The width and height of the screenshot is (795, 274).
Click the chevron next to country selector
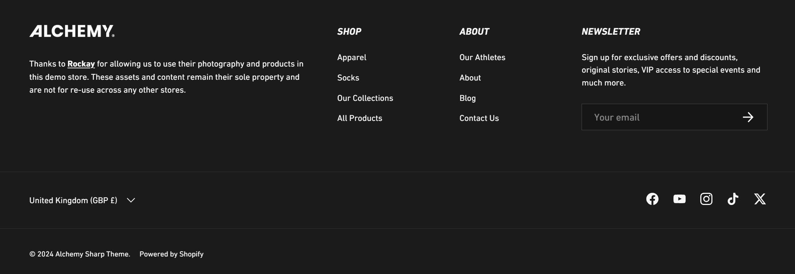[131, 200]
